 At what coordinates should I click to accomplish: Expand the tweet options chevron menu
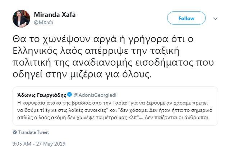(x=215, y=18)
